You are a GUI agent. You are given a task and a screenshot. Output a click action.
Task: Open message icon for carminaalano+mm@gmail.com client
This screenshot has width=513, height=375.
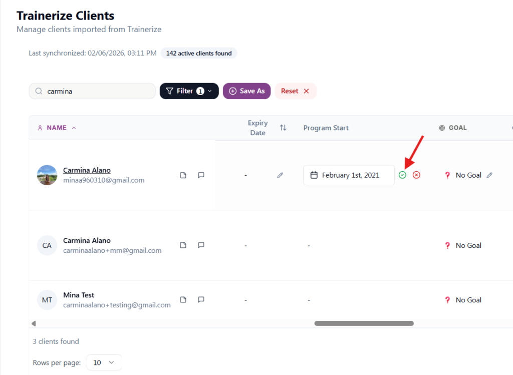point(201,245)
